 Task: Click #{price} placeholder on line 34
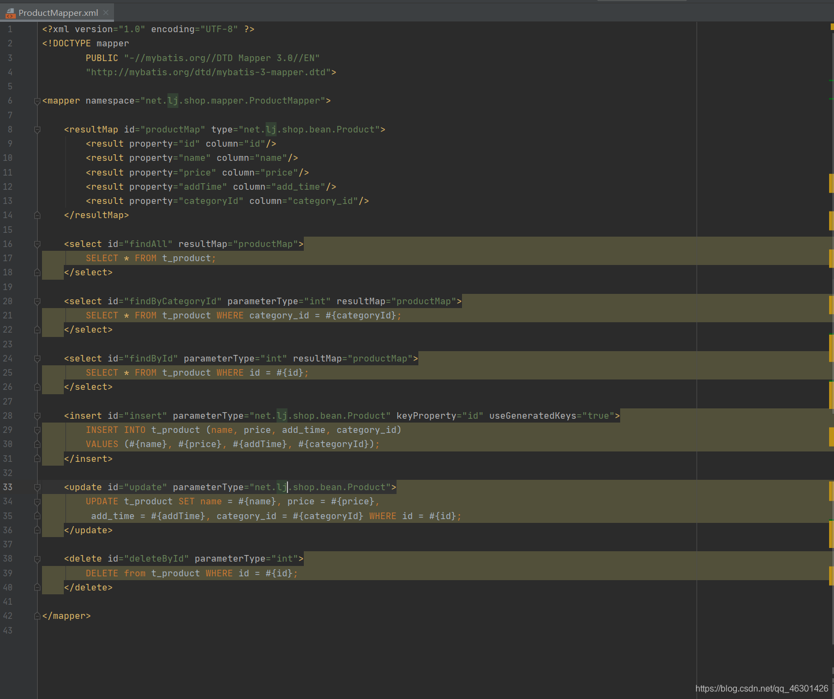[353, 502]
